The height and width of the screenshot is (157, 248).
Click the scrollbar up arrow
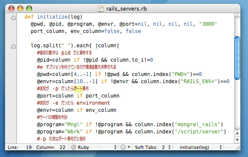tap(237, 133)
